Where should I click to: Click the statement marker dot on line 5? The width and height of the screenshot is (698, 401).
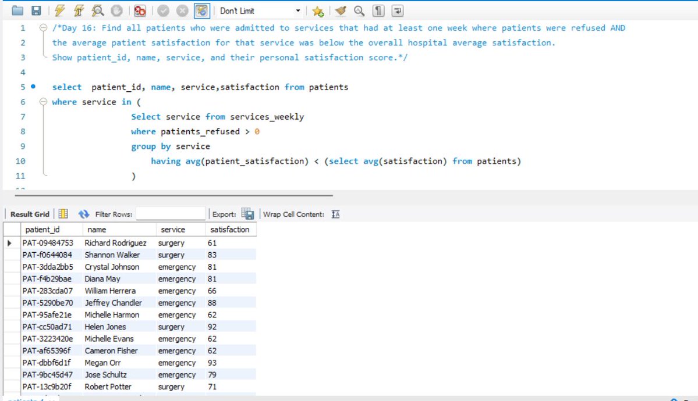[33, 87]
